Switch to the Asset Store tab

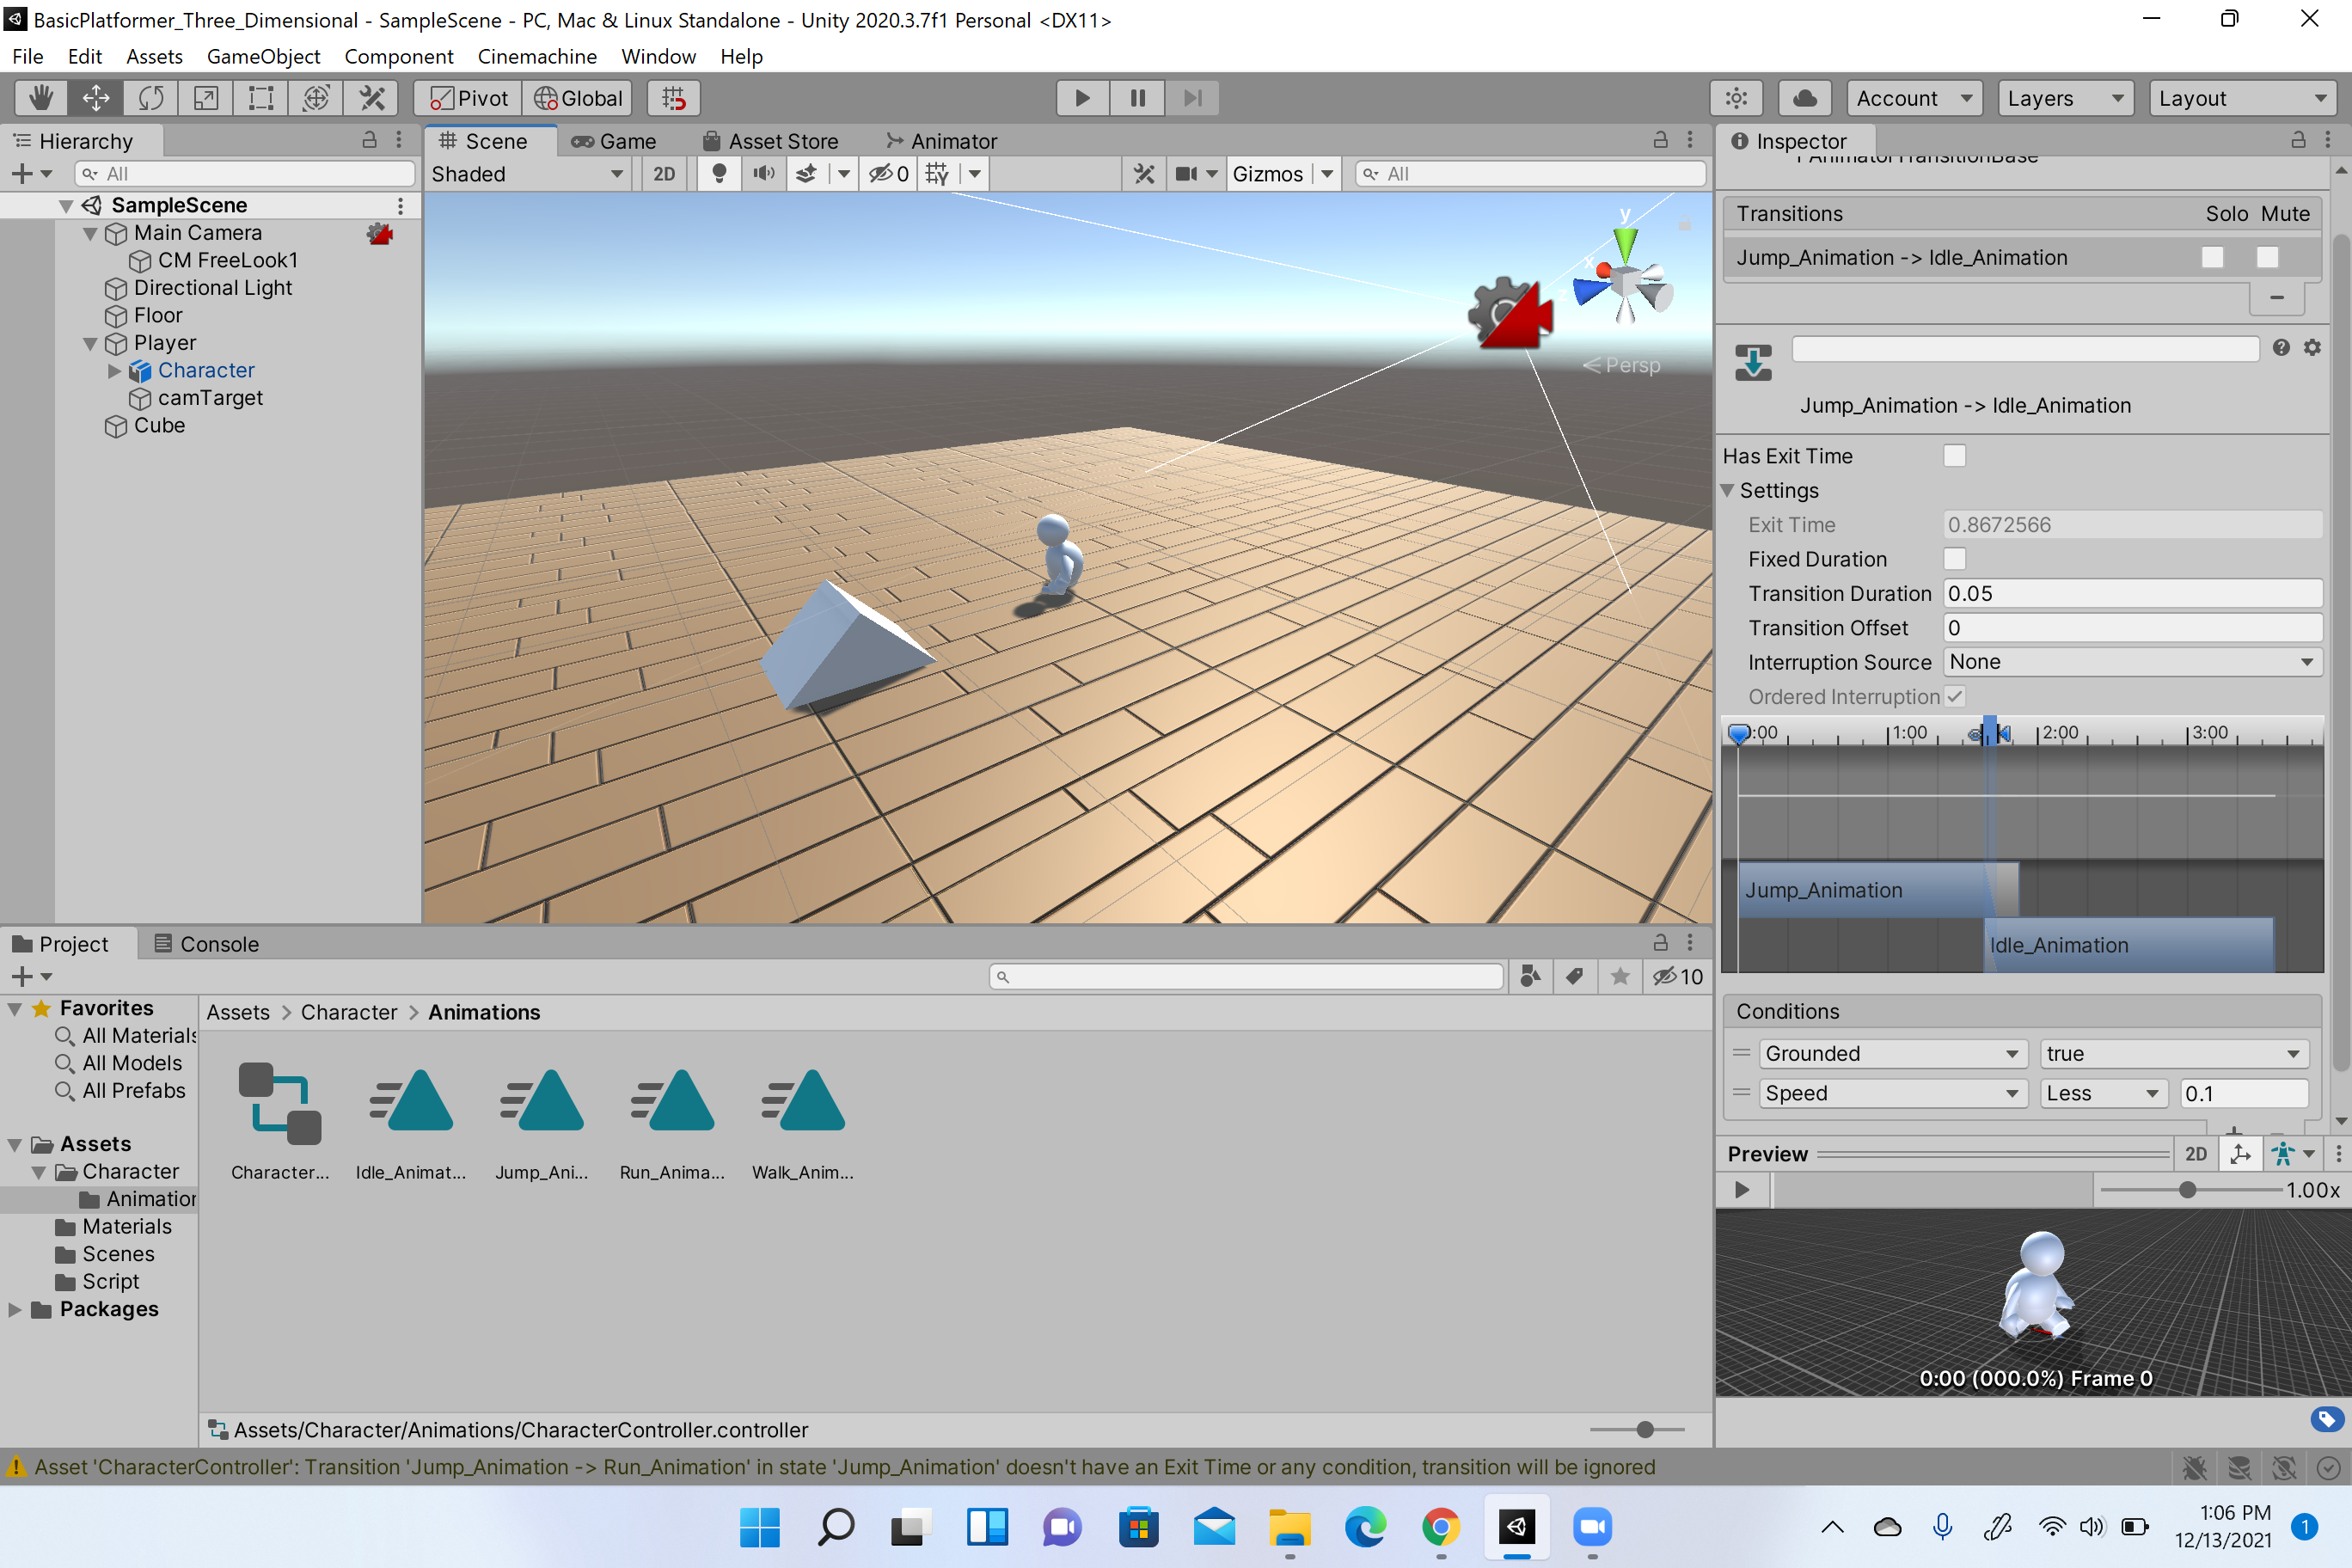tap(771, 141)
